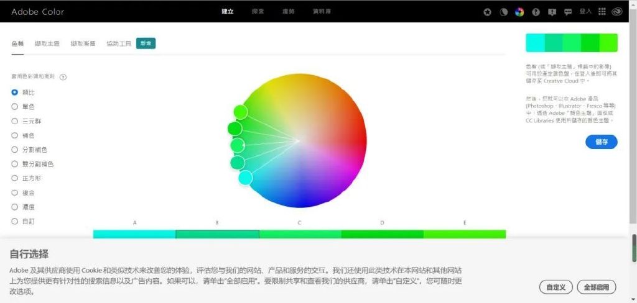Screen dimensions: 637x303
Task: Click the blue 儲存 button
Action: [x=602, y=142]
